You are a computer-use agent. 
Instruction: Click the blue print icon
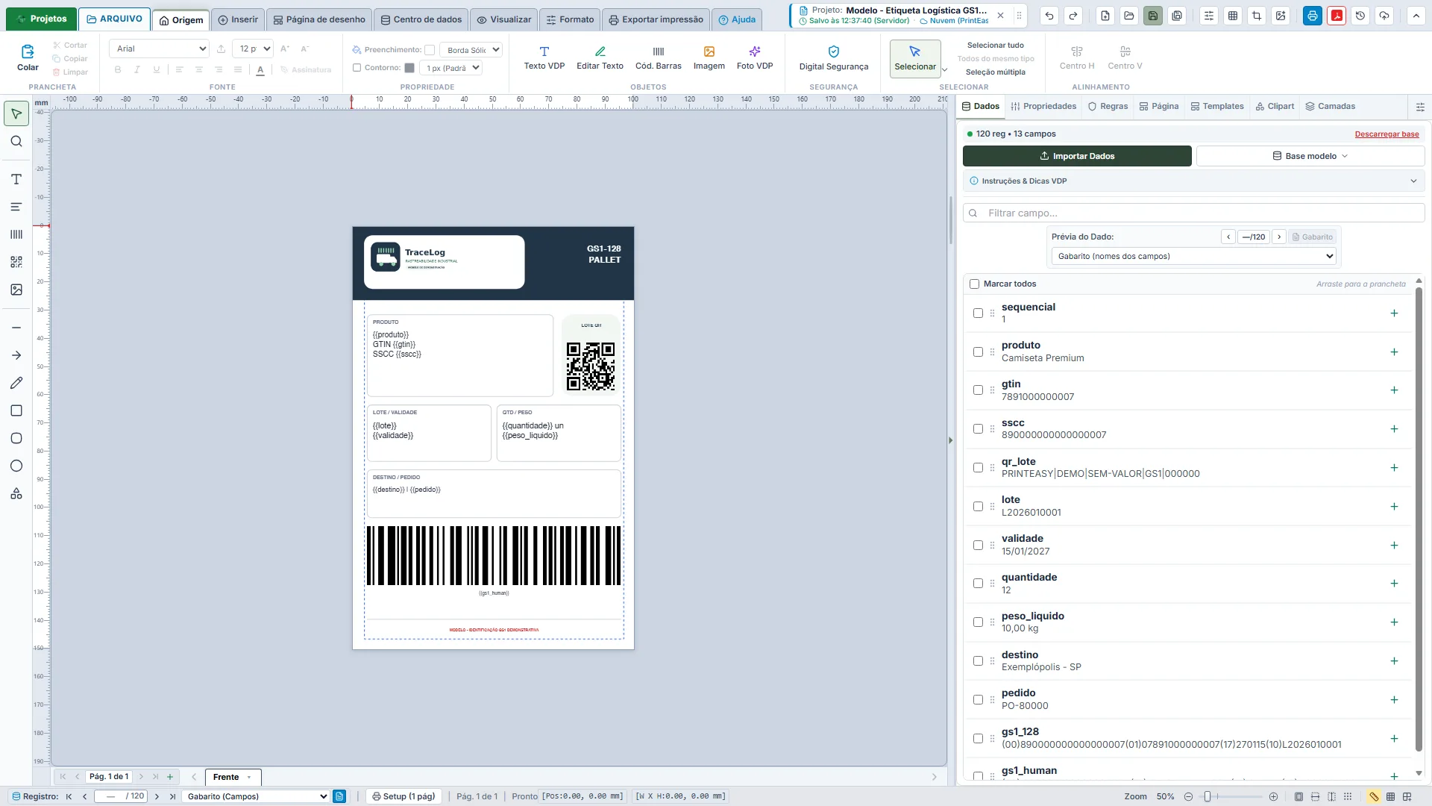[1313, 16]
